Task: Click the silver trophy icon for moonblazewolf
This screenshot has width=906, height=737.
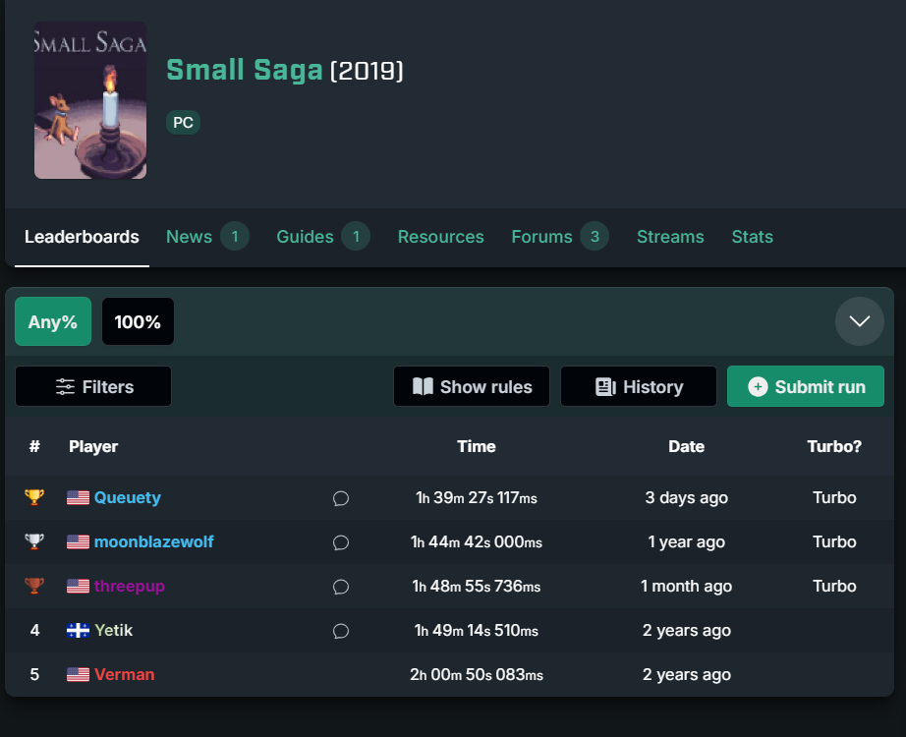Action: 34,541
